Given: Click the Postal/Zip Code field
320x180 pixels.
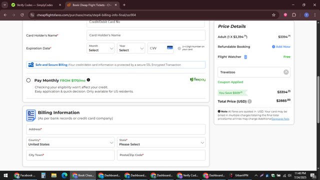Looking at the screenshot, I should point(161,155).
